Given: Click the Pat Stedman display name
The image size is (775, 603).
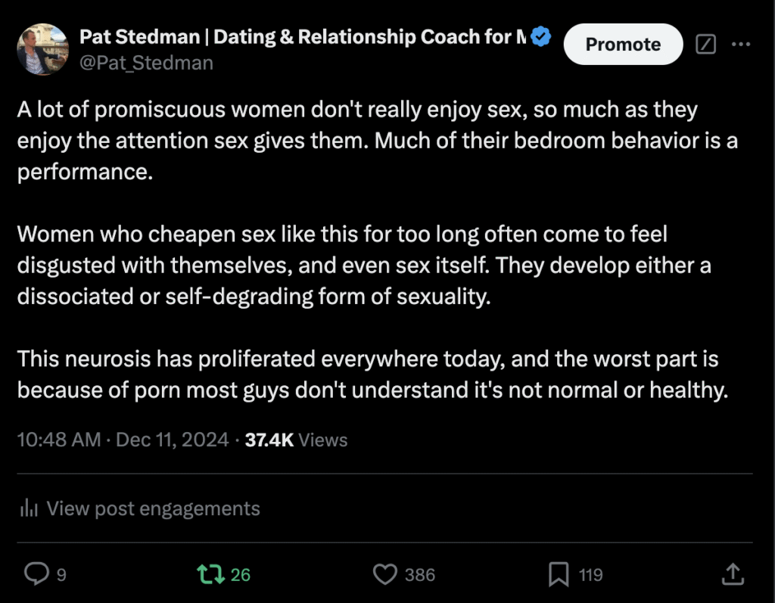Looking at the screenshot, I should click(303, 37).
